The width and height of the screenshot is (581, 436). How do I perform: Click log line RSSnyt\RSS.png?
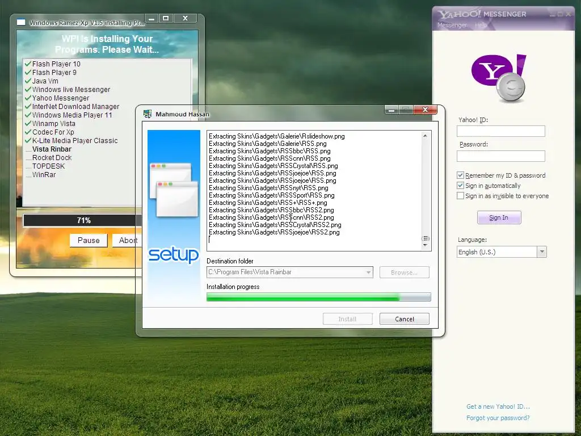point(268,188)
